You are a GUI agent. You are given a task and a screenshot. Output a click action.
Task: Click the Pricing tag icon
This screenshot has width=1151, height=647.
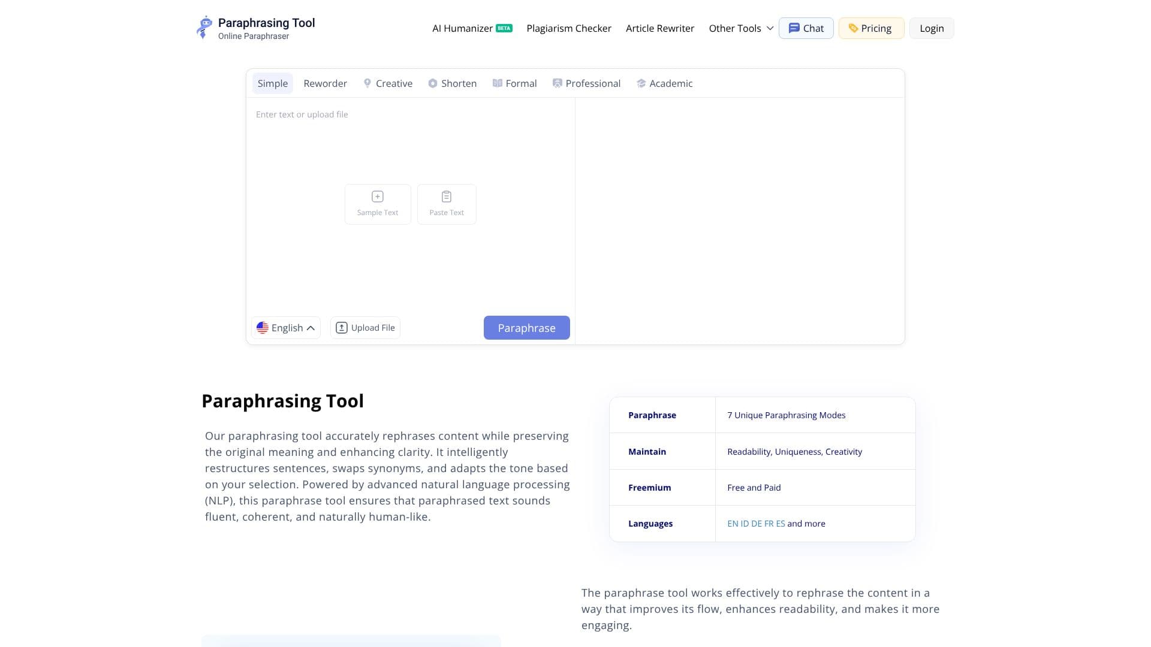853,28
